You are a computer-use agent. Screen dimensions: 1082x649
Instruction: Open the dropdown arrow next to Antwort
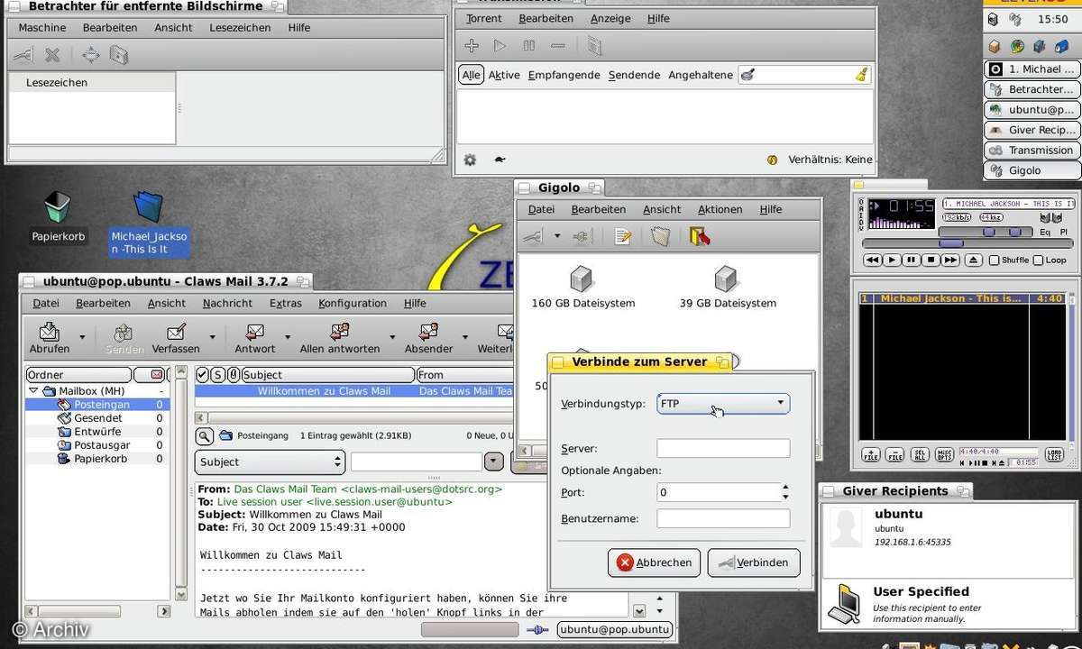pyautogui.click(x=289, y=338)
